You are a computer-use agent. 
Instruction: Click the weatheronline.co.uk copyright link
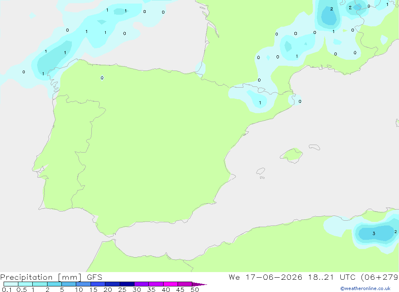(x=365, y=288)
